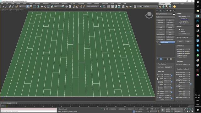
Task: Collapse the Credits rollout
Action: 179,13
